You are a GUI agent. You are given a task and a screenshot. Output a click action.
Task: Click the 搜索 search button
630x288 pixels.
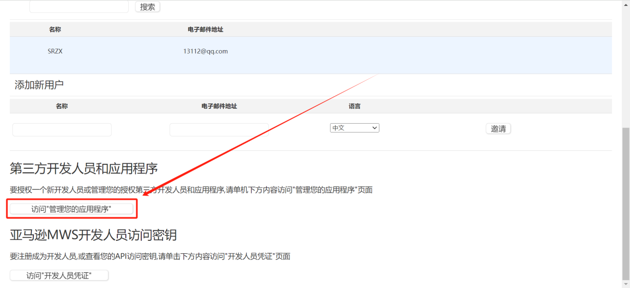point(147,7)
